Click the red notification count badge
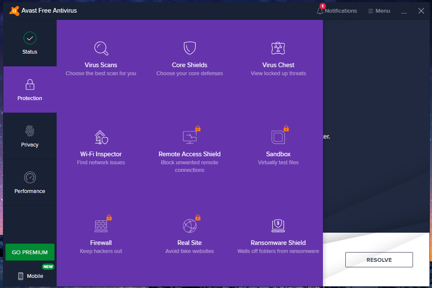Image resolution: width=432 pixels, height=288 pixels. click(x=323, y=6)
